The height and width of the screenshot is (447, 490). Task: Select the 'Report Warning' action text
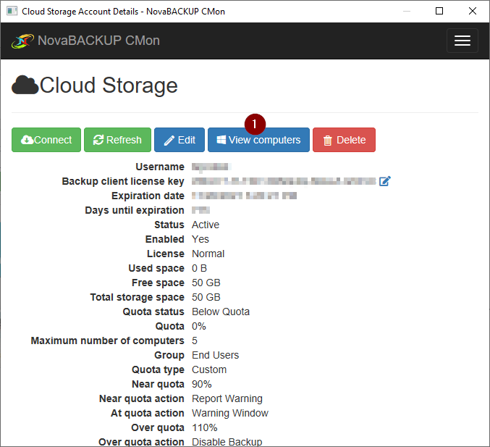coord(227,398)
